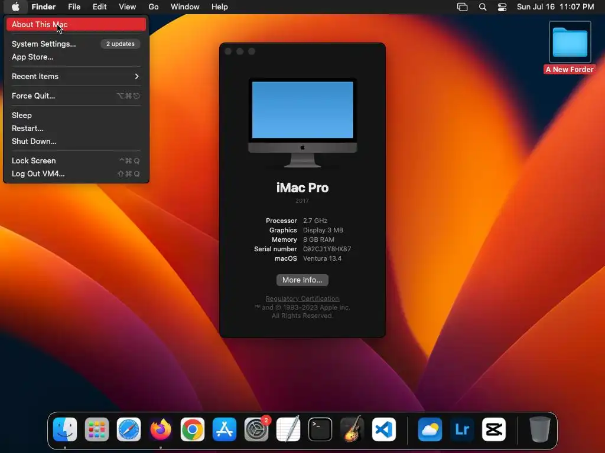Click the Ventura 13.4 macOS version

[x=322, y=258]
